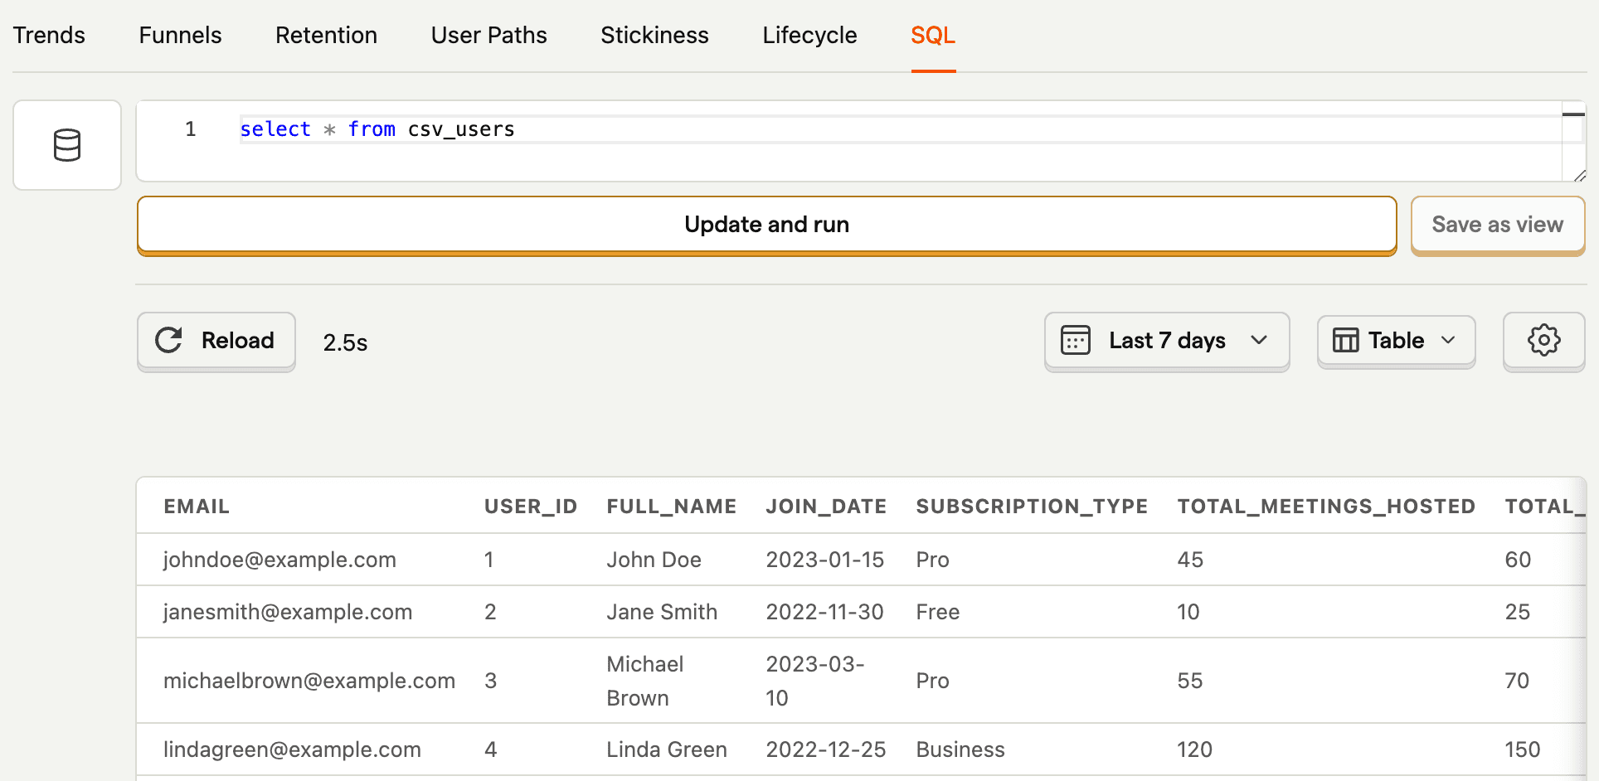Click the USER_ID column header
This screenshot has height=781, width=1599.
[531, 507]
